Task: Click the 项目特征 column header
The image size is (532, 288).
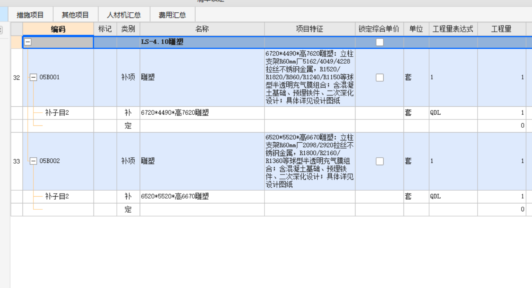Action: pos(310,29)
